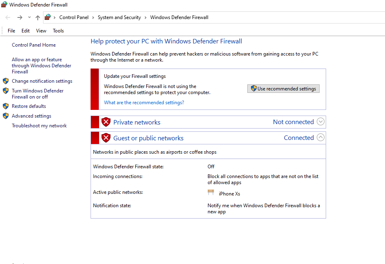The height and width of the screenshot is (264, 385).
Task: Click the iPhone Xs network name
Action: point(229,194)
